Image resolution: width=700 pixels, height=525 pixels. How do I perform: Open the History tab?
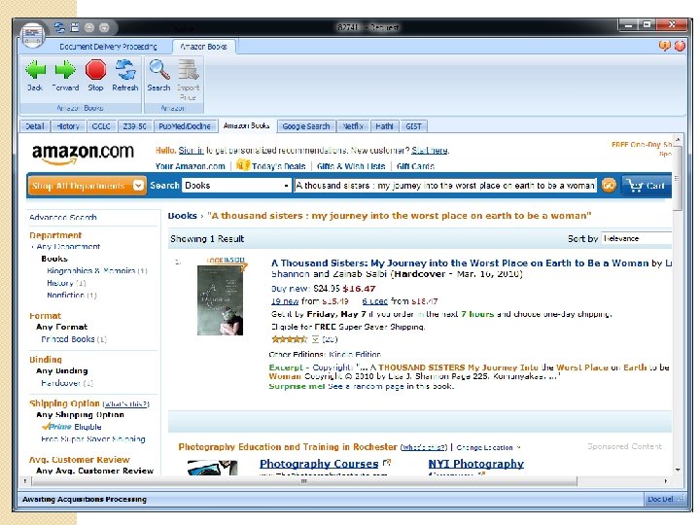click(x=68, y=126)
